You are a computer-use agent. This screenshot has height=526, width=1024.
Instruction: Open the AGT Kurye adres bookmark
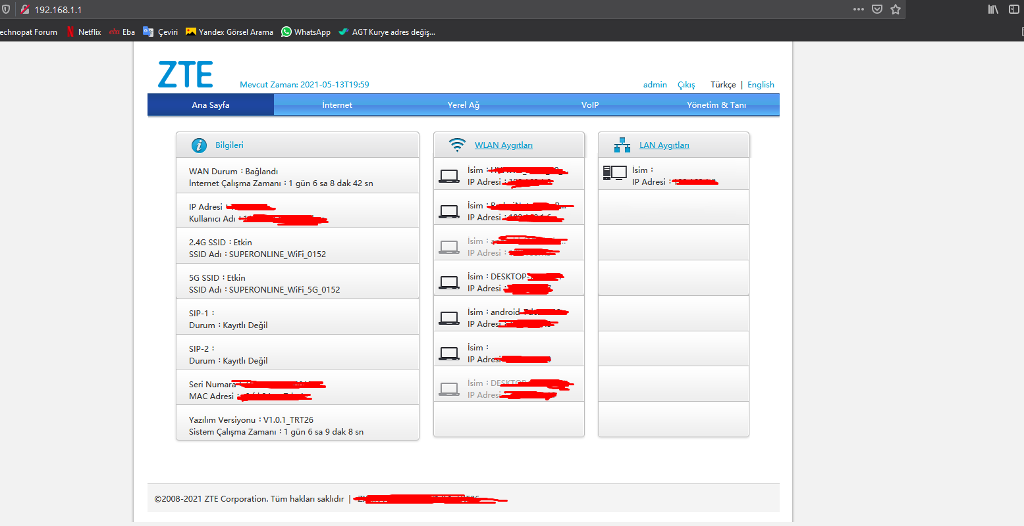(x=387, y=32)
